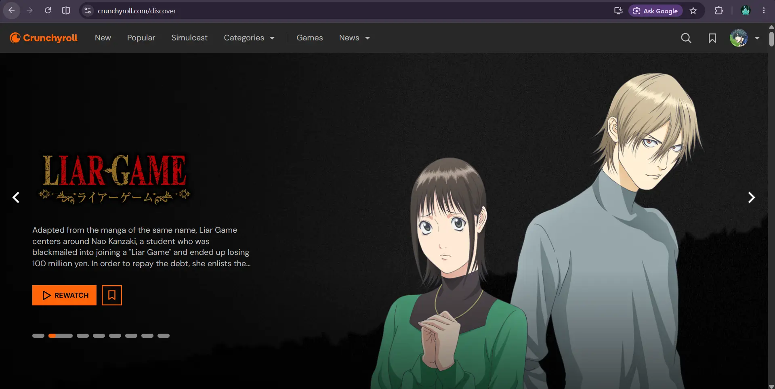Jump to the seventh carousel slide indicator
Viewport: 775px width, 389px height.
tap(147, 336)
